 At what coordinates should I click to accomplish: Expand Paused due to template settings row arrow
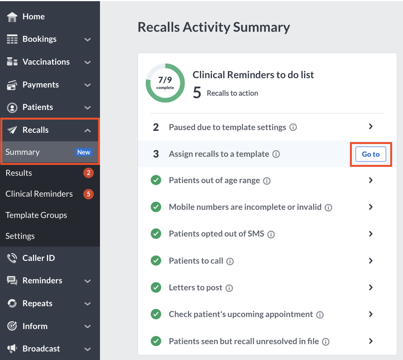370,127
